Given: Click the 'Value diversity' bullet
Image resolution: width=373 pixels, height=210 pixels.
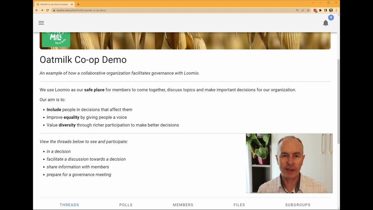Looking at the screenshot, I should (113, 125).
